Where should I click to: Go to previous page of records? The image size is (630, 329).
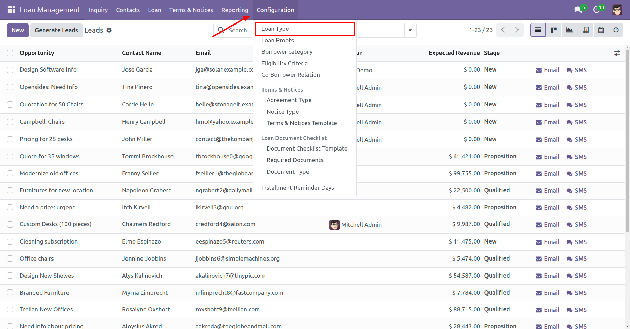click(503, 30)
